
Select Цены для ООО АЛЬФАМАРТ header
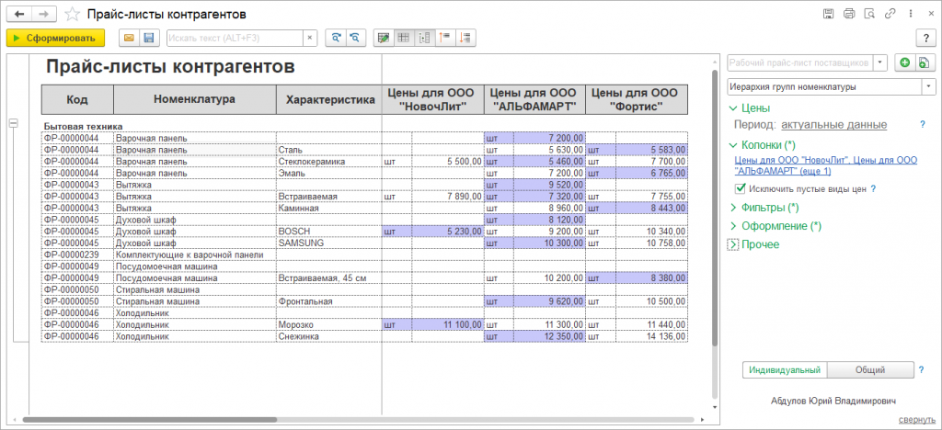tap(534, 99)
